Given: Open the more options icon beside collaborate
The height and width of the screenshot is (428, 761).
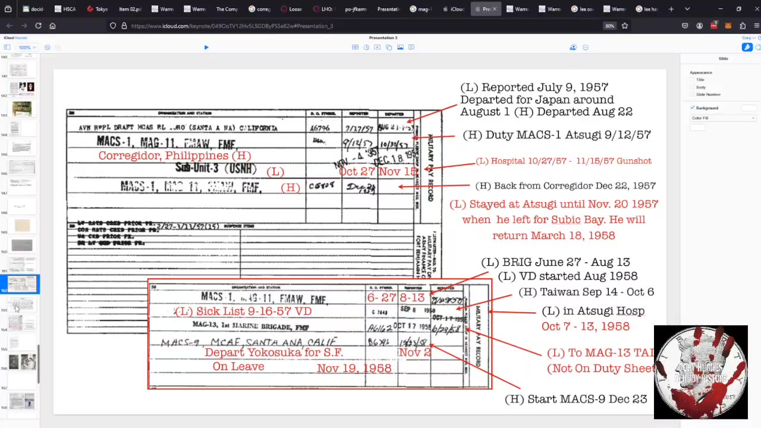Looking at the screenshot, I should click(585, 47).
